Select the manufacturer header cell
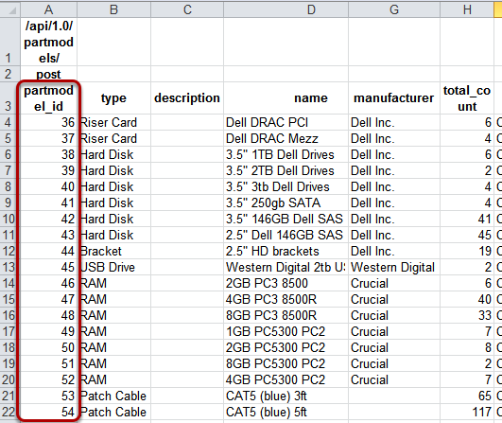The height and width of the screenshot is (423, 502). pyautogui.click(x=394, y=98)
